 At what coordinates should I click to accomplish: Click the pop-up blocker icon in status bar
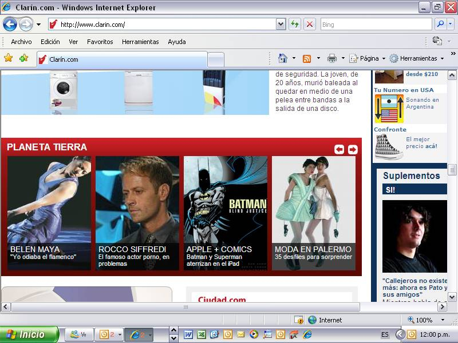(x=299, y=320)
